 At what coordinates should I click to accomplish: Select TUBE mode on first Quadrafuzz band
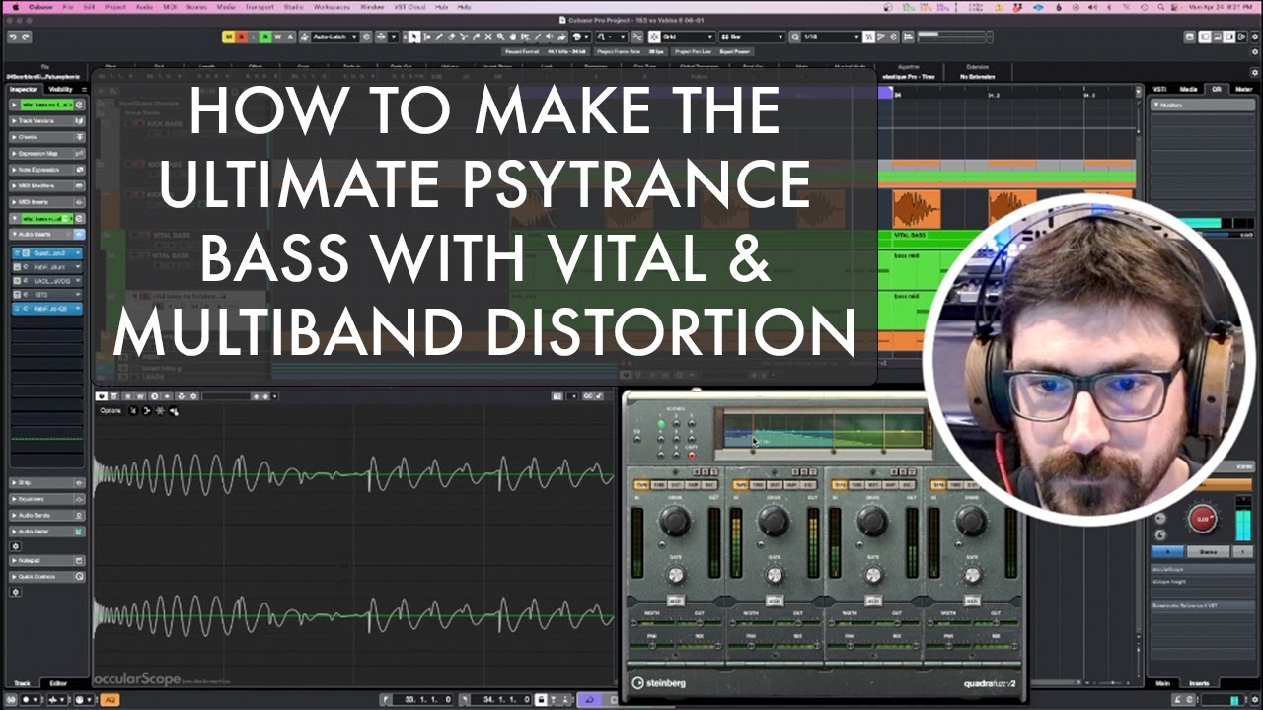[659, 485]
